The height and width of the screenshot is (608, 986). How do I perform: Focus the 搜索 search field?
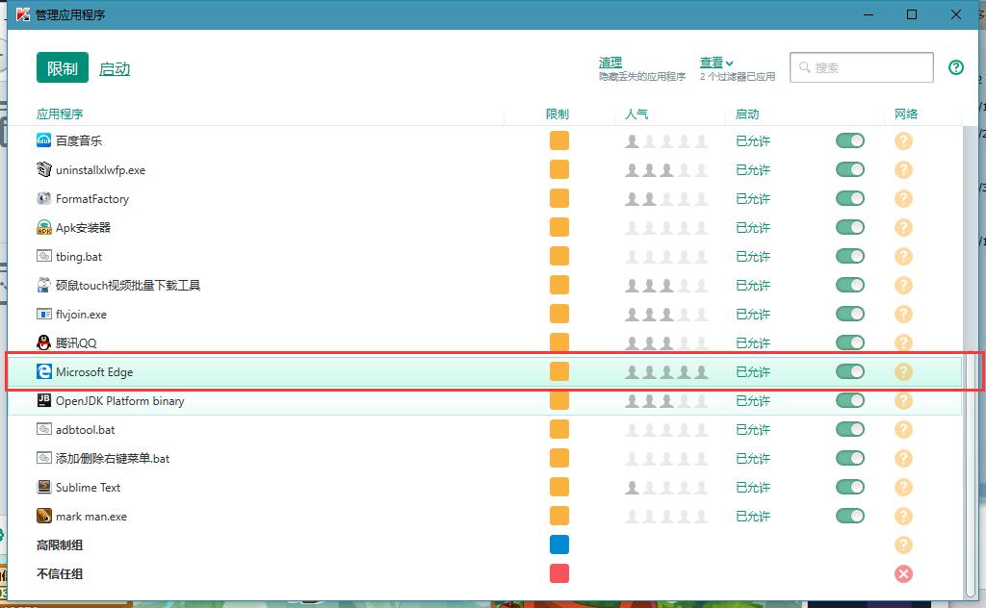(x=862, y=67)
